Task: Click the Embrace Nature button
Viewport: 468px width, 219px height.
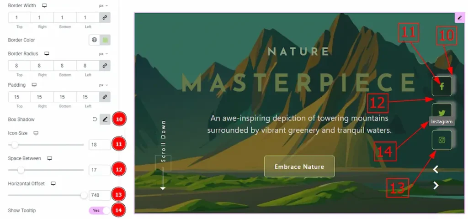Action: click(299, 167)
